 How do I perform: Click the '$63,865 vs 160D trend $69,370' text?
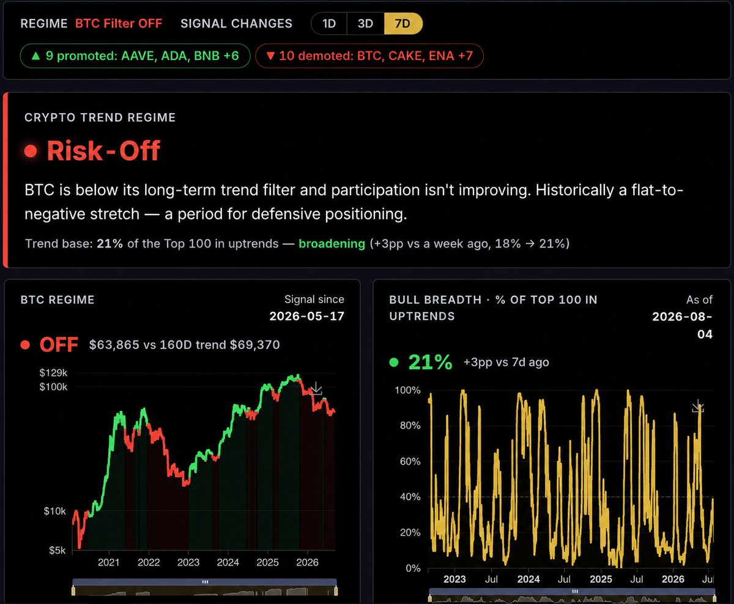(184, 345)
